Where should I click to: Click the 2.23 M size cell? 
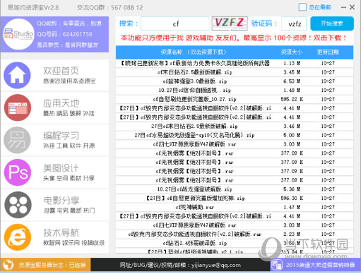pyautogui.click(x=292, y=234)
